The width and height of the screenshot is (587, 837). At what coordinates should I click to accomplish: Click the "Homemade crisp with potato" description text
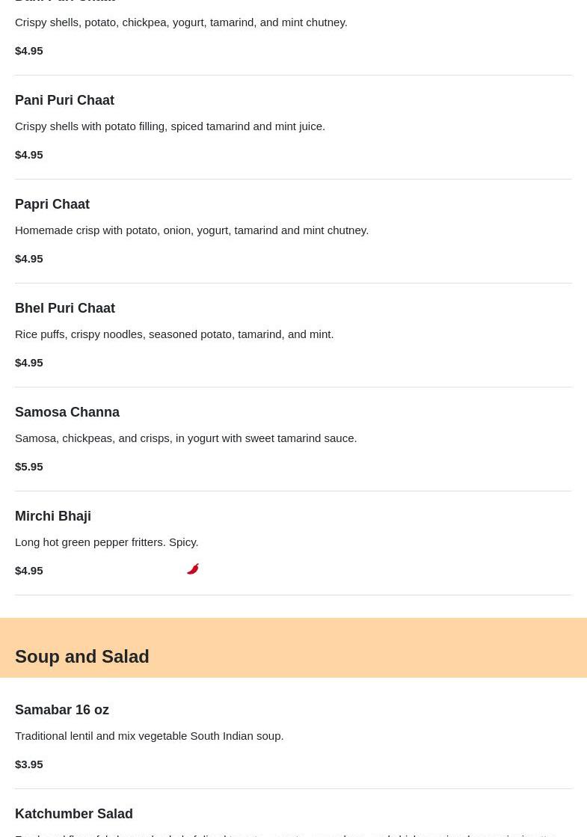192,230
